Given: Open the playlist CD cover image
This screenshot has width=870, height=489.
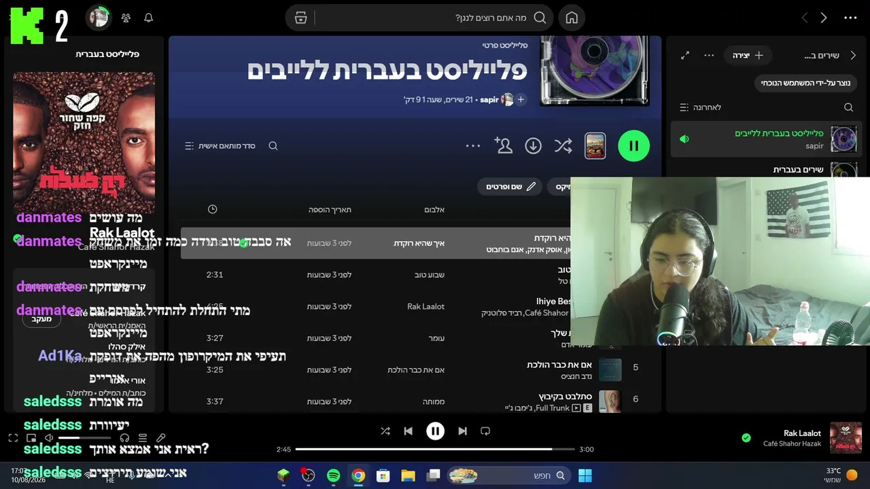Looking at the screenshot, I should 594,71.
